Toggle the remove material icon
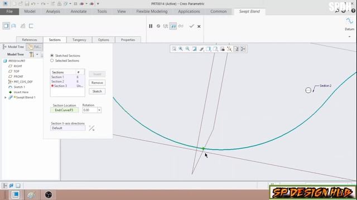 coord(23,26)
